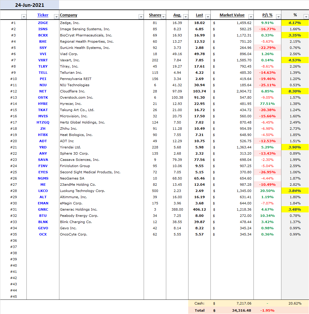309x314 pixels.
Task: Select the row label #36
Action: pyautogui.click(x=13, y=241)
